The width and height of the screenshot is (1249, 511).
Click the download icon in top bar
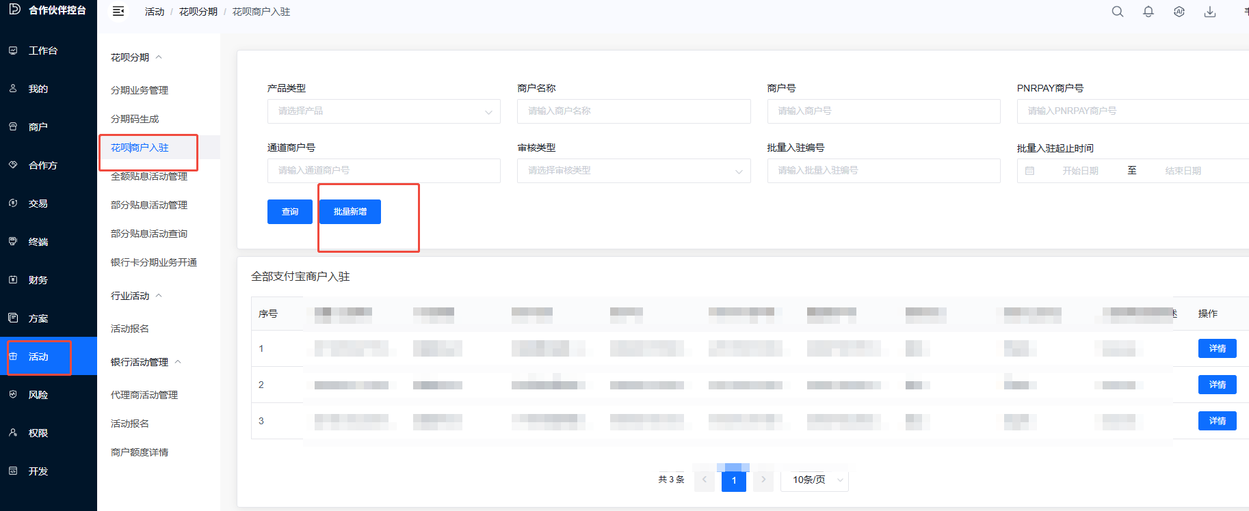coord(1210,12)
